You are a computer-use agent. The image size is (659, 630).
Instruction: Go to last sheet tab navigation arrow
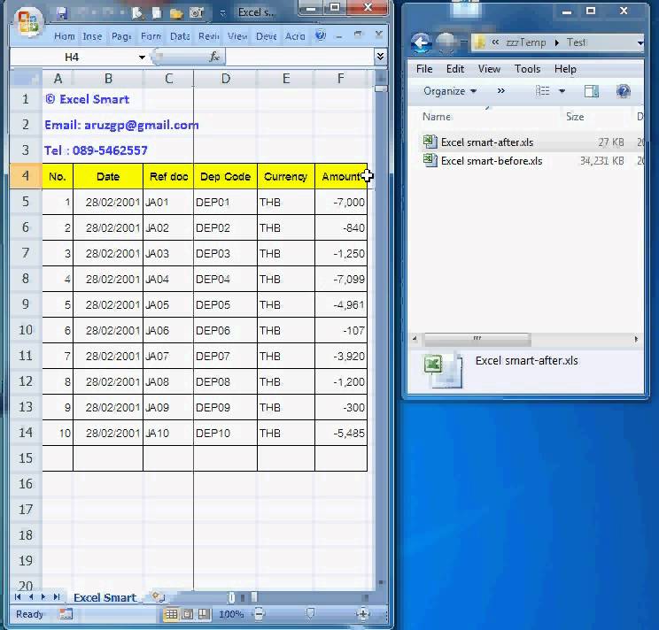click(x=57, y=597)
